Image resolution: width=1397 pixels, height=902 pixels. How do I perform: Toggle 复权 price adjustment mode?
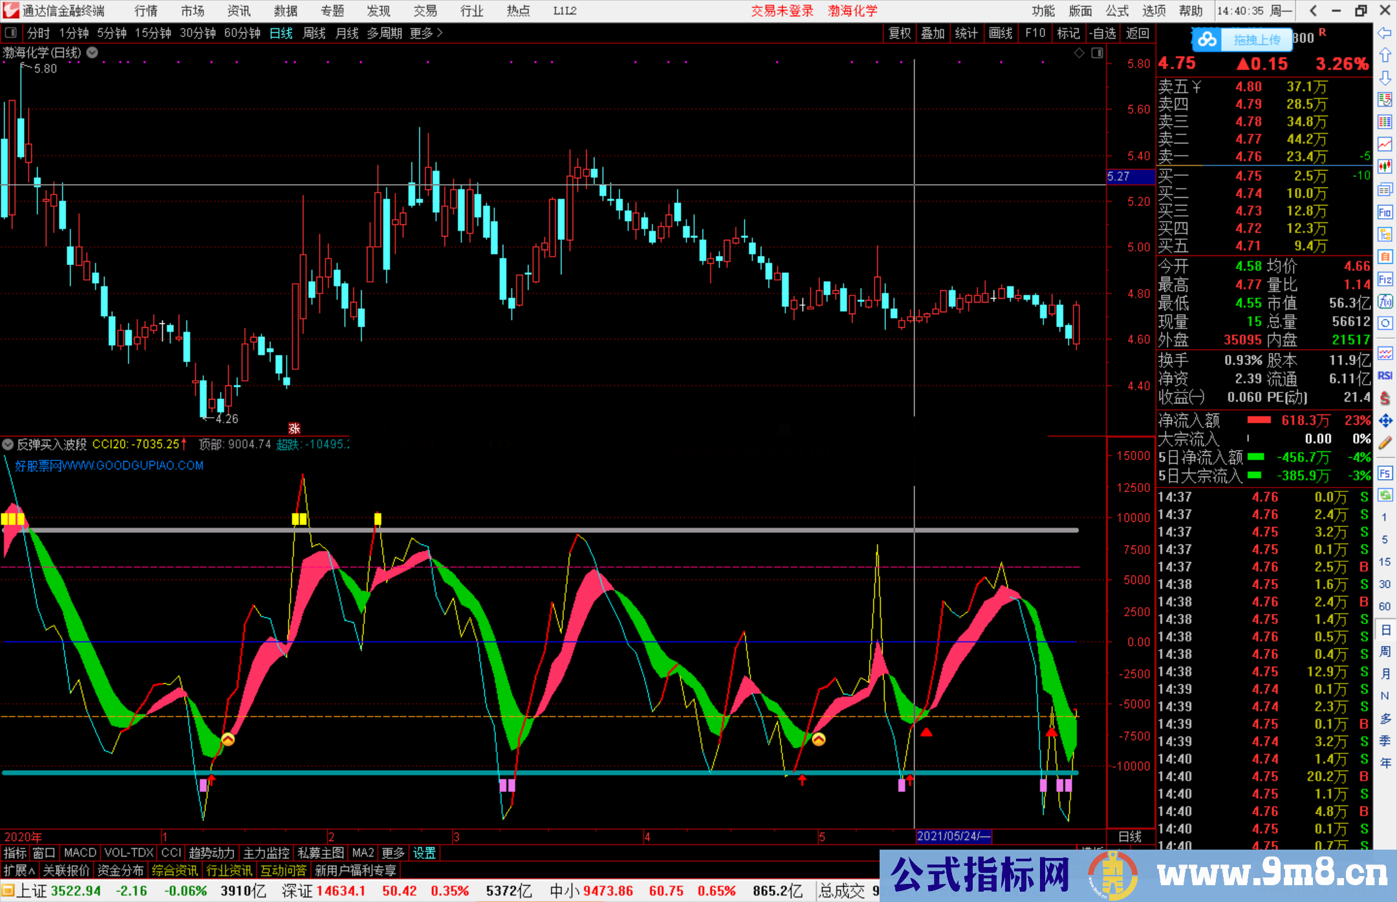[x=900, y=33]
